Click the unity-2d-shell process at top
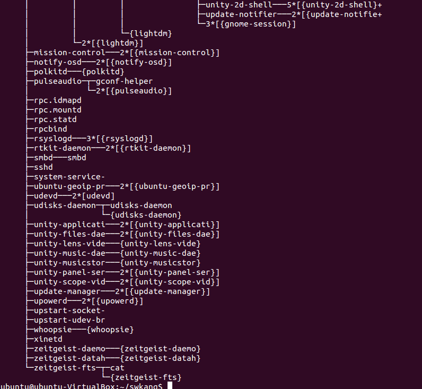The image size is (422, 389). 239,5
